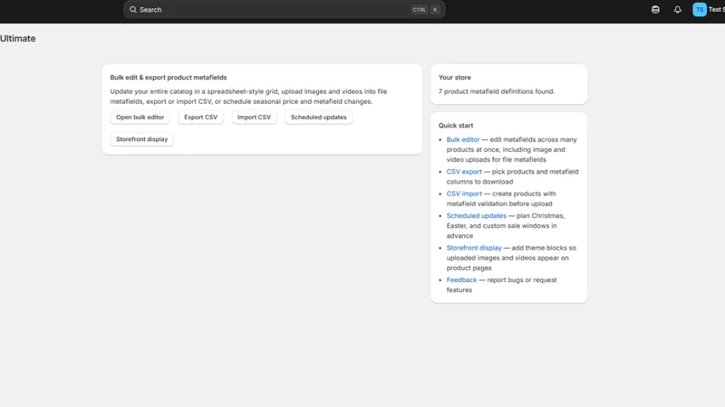The image size is (725, 407).
Task: Click the Open bulk editor button
Action: (140, 118)
